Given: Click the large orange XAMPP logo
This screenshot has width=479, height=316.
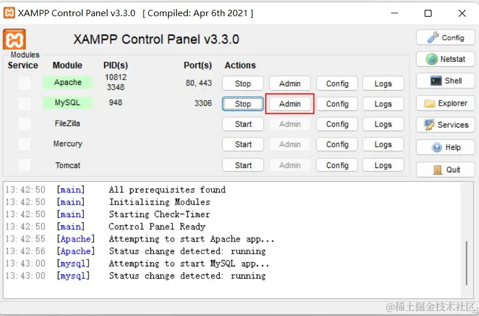Looking at the screenshot, I should pos(14,39).
